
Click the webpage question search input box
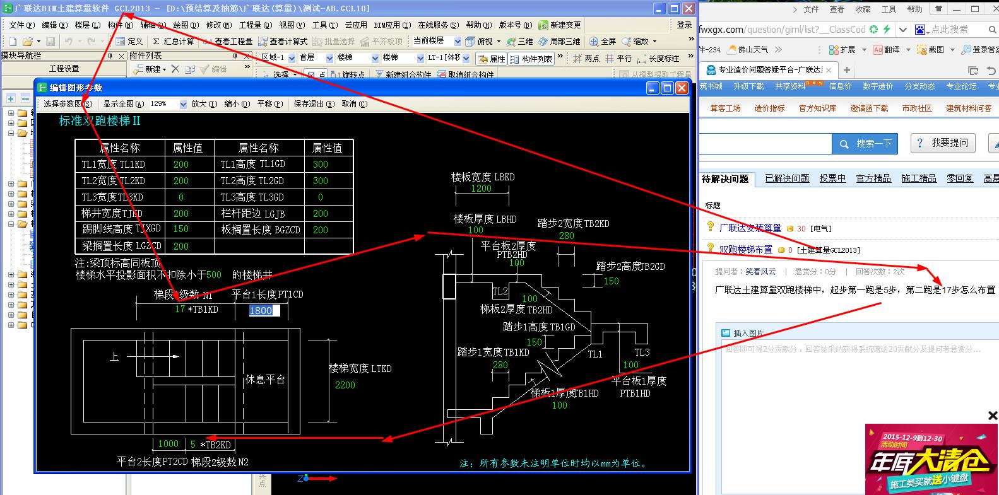click(765, 144)
